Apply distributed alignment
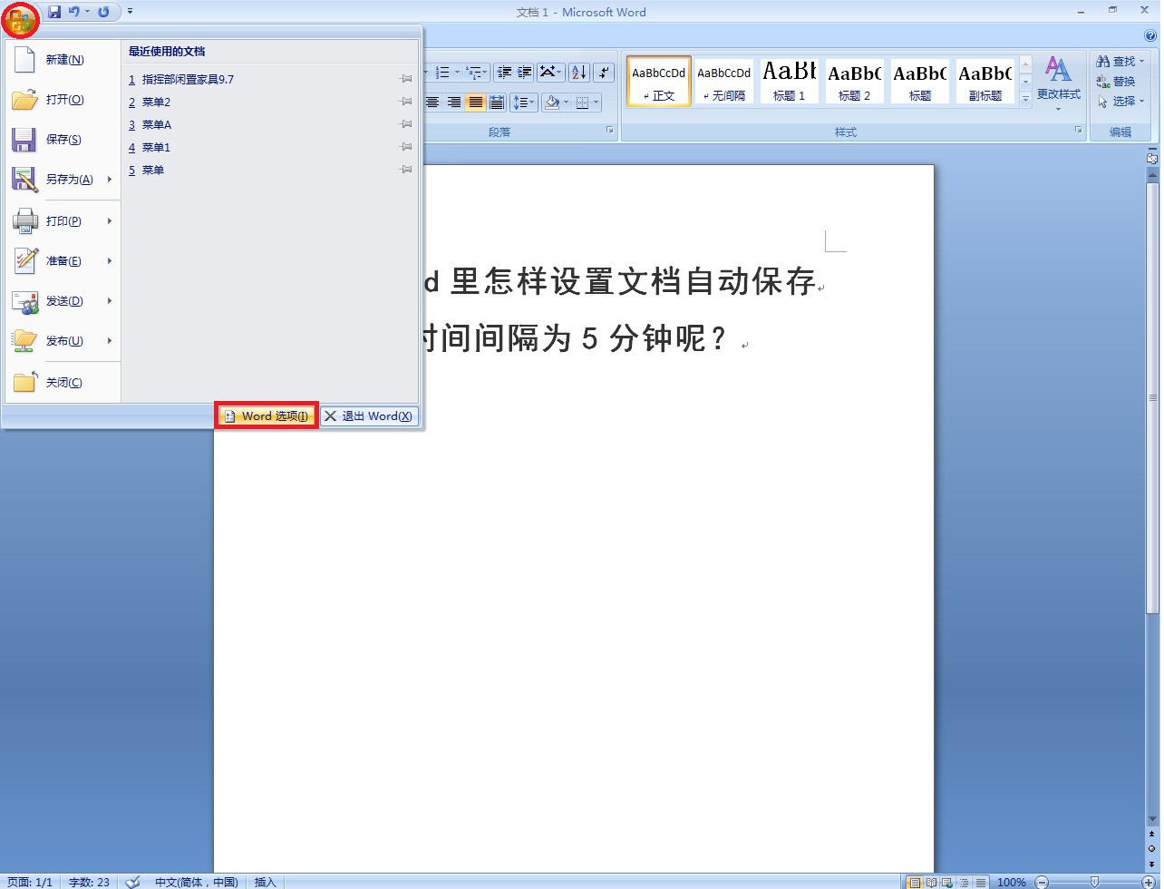Image resolution: width=1164 pixels, height=889 pixels. (x=496, y=103)
